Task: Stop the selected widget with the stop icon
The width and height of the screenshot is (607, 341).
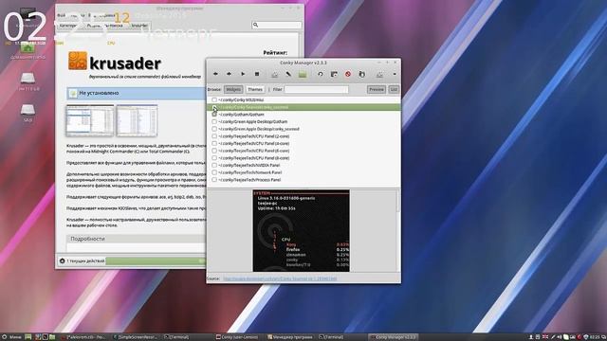Action: (x=257, y=74)
